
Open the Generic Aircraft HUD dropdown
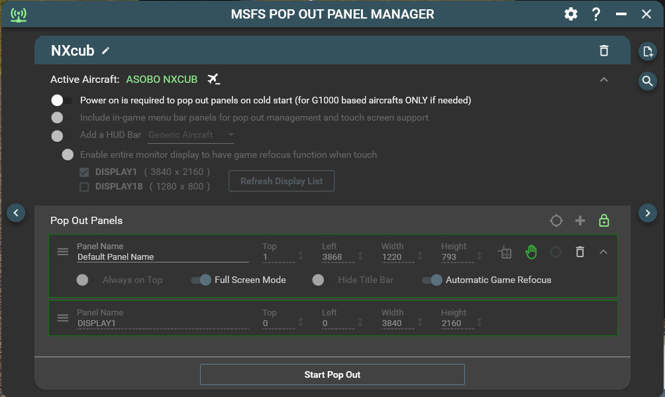191,135
